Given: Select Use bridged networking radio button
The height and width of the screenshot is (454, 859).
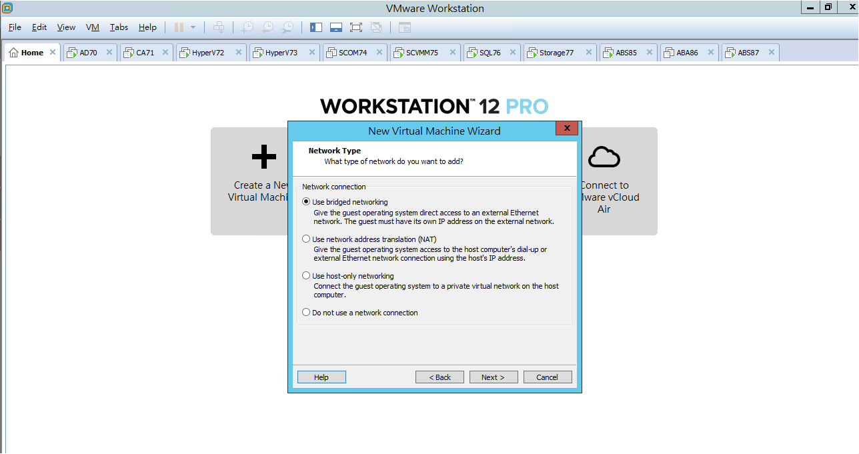Looking at the screenshot, I should (x=306, y=202).
